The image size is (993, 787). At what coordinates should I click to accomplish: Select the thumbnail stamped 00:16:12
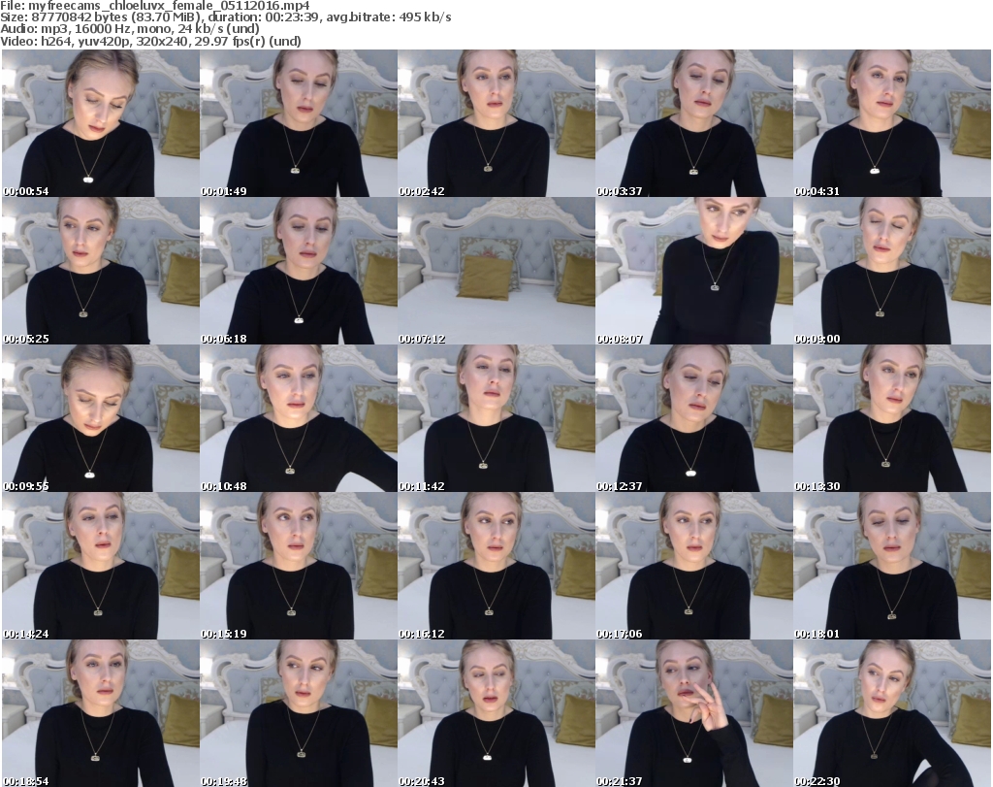[496, 566]
